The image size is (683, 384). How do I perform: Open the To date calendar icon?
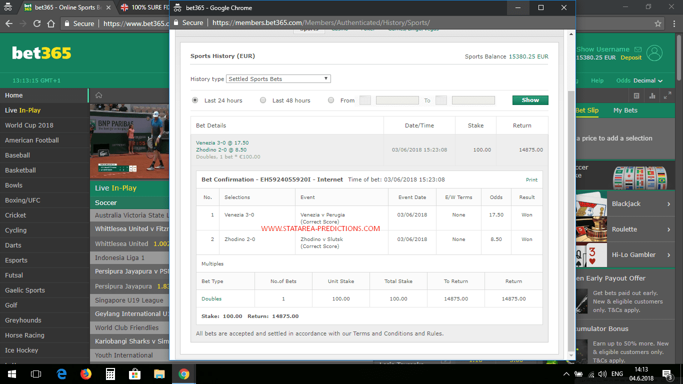pos(441,100)
